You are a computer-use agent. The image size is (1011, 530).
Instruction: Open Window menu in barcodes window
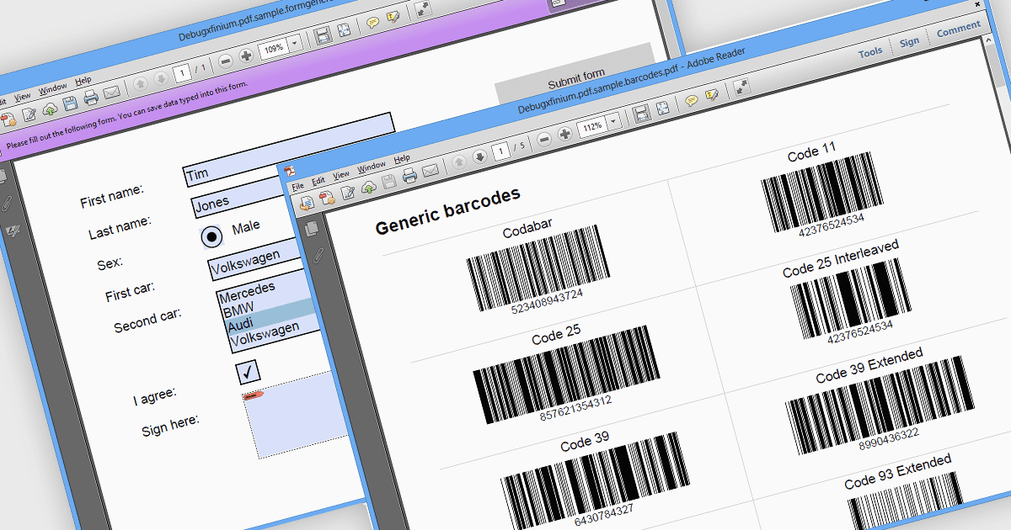[x=372, y=167]
